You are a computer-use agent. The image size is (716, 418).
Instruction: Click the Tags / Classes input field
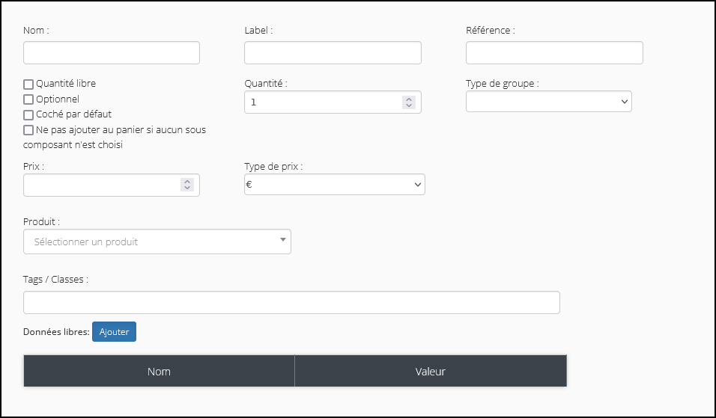(x=291, y=303)
